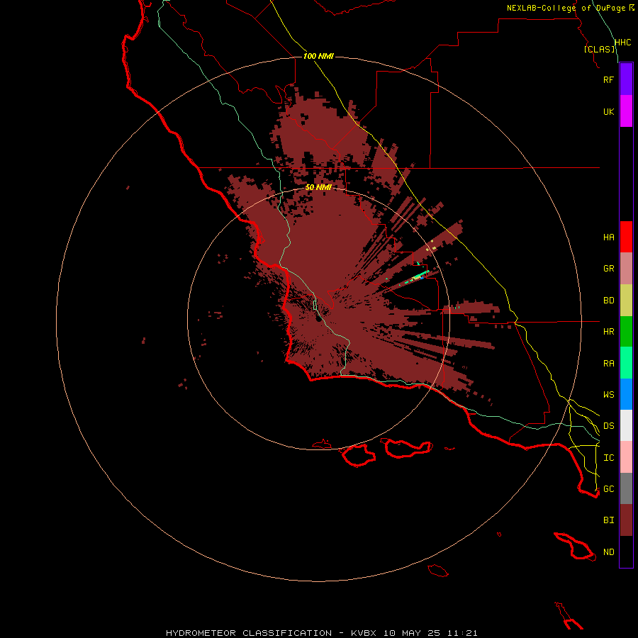Click the 'WS' legend label
The image size is (638, 638).
tap(608, 395)
